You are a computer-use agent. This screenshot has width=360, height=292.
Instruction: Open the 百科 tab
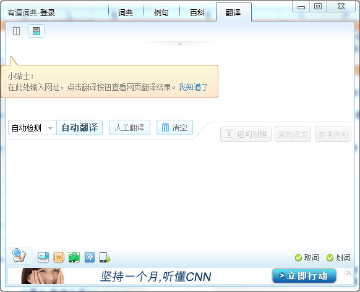(x=197, y=12)
